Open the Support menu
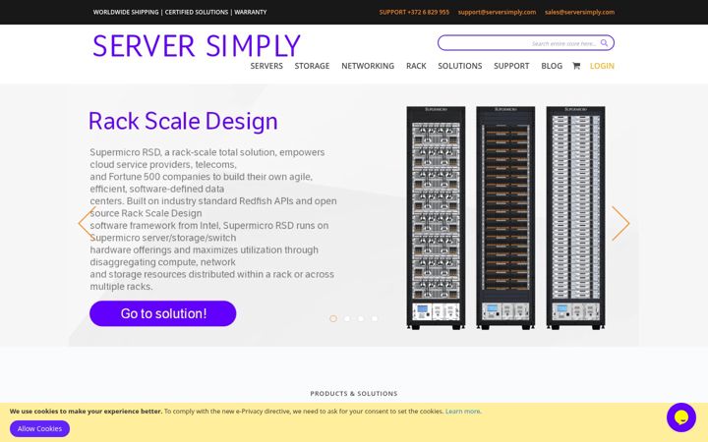Viewport: 708px width, 442px height. click(511, 66)
